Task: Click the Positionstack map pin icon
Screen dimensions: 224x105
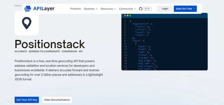Action: pyautogui.click(x=27, y=23)
